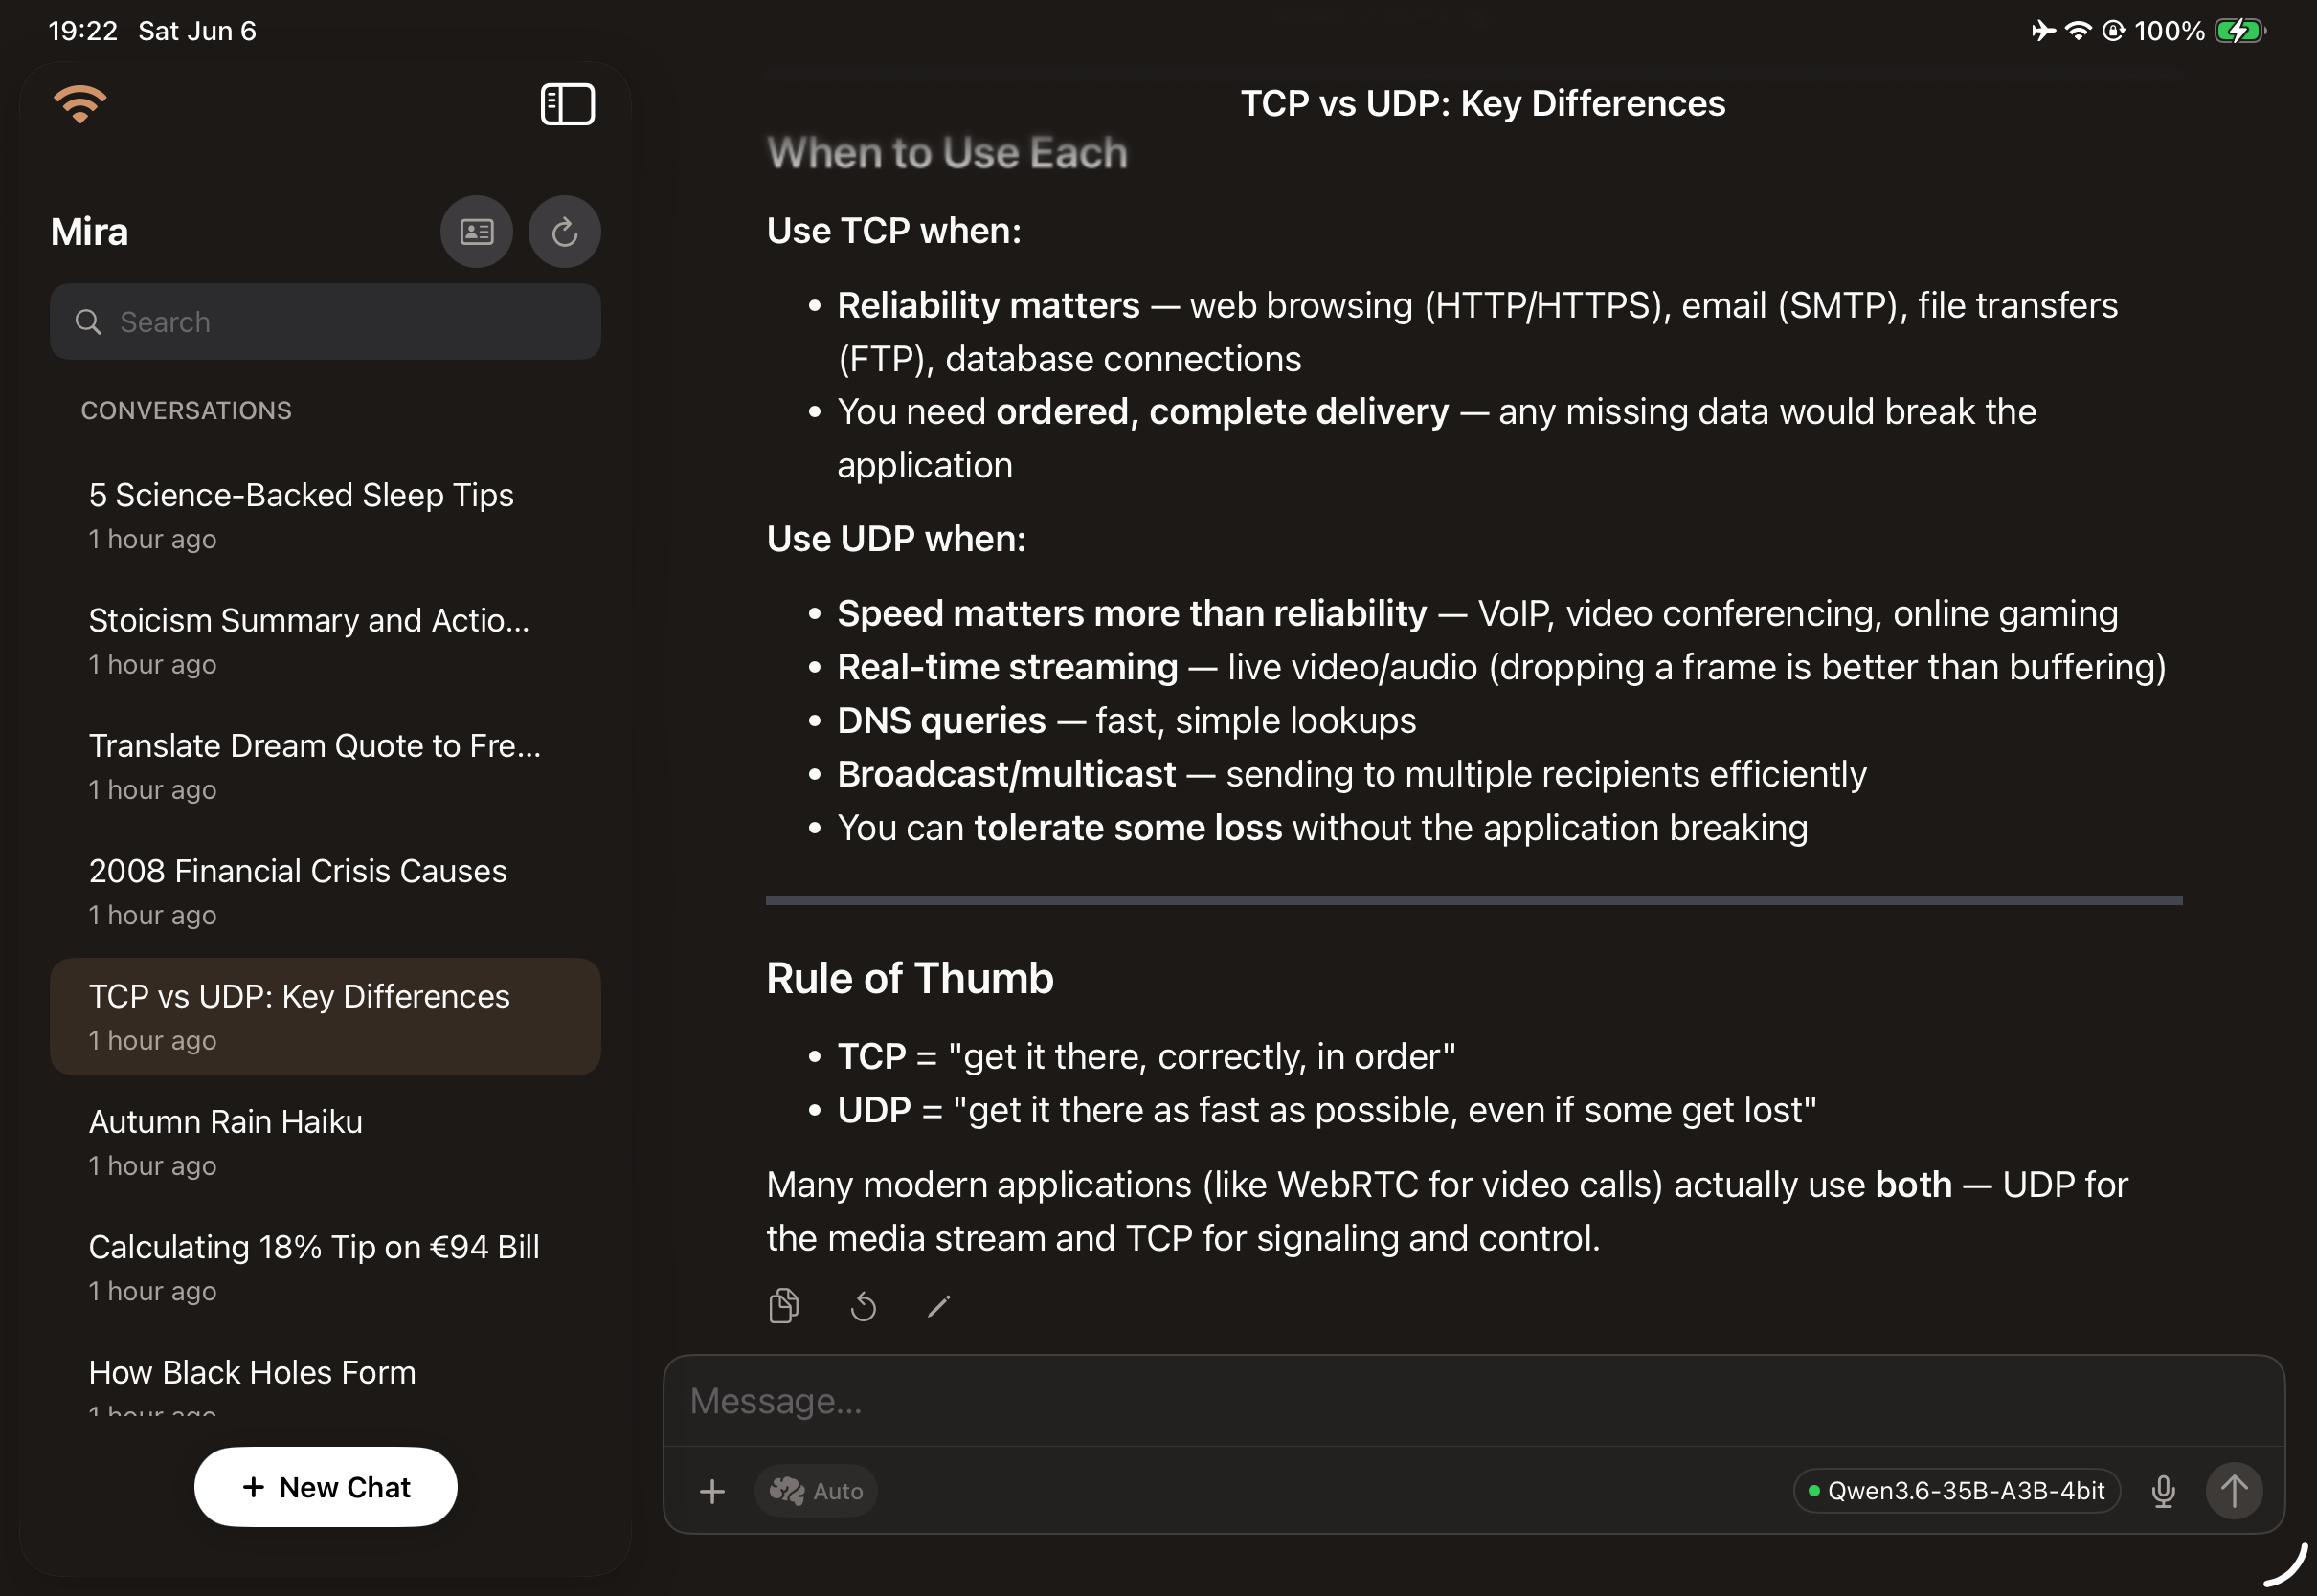
Task: Click the Message input box
Action: [x=1473, y=1402]
